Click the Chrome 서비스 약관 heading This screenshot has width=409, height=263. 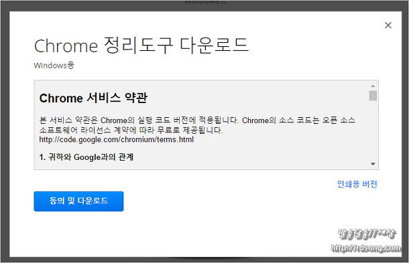coord(93,98)
